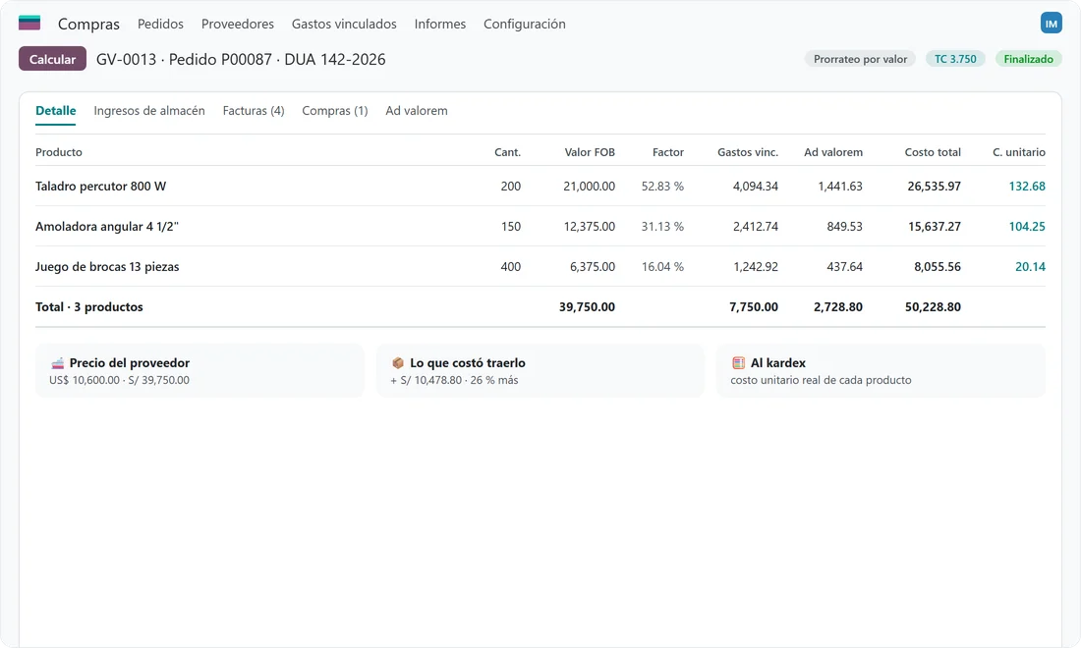This screenshot has width=1081, height=648.
Task: Click the TC 3.750 exchange rate badge
Action: (x=955, y=59)
